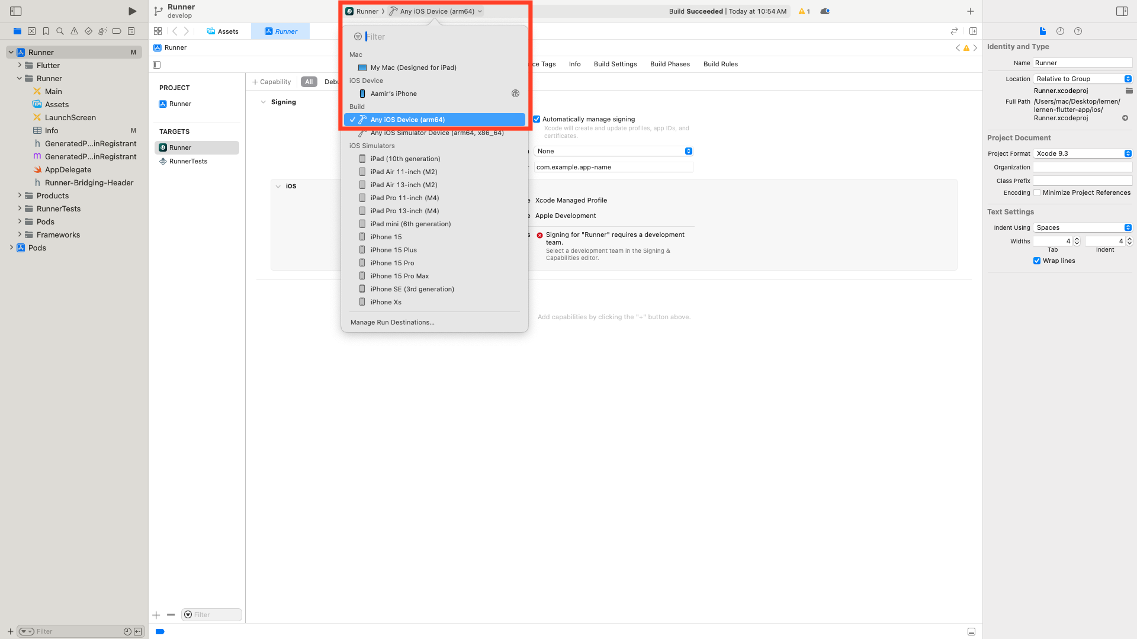
Task: Reveal Runner.xcodeproj location folder icon
Action: pyautogui.click(x=1129, y=91)
